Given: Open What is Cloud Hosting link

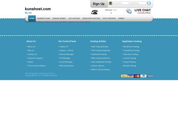Looking at the screenshot, I should 101,70.
